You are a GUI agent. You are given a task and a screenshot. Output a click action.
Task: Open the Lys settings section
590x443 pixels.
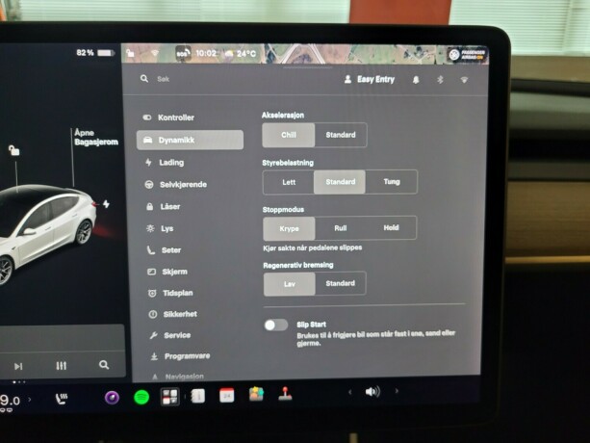click(160, 228)
